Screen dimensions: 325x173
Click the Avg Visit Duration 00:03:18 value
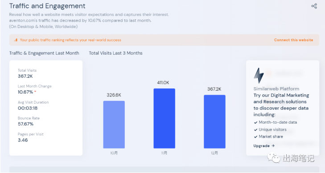[x=28, y=108]
